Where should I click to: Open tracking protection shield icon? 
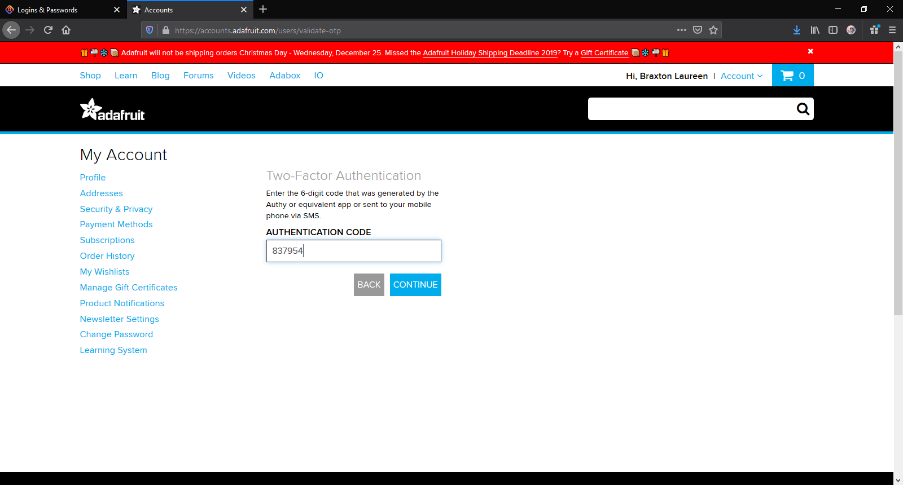pos(150,30)
